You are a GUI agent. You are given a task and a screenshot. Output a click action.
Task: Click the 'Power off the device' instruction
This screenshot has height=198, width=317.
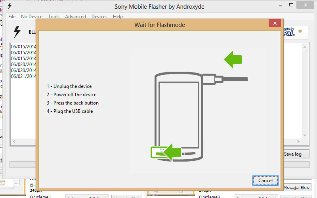(x=72, y=95)
